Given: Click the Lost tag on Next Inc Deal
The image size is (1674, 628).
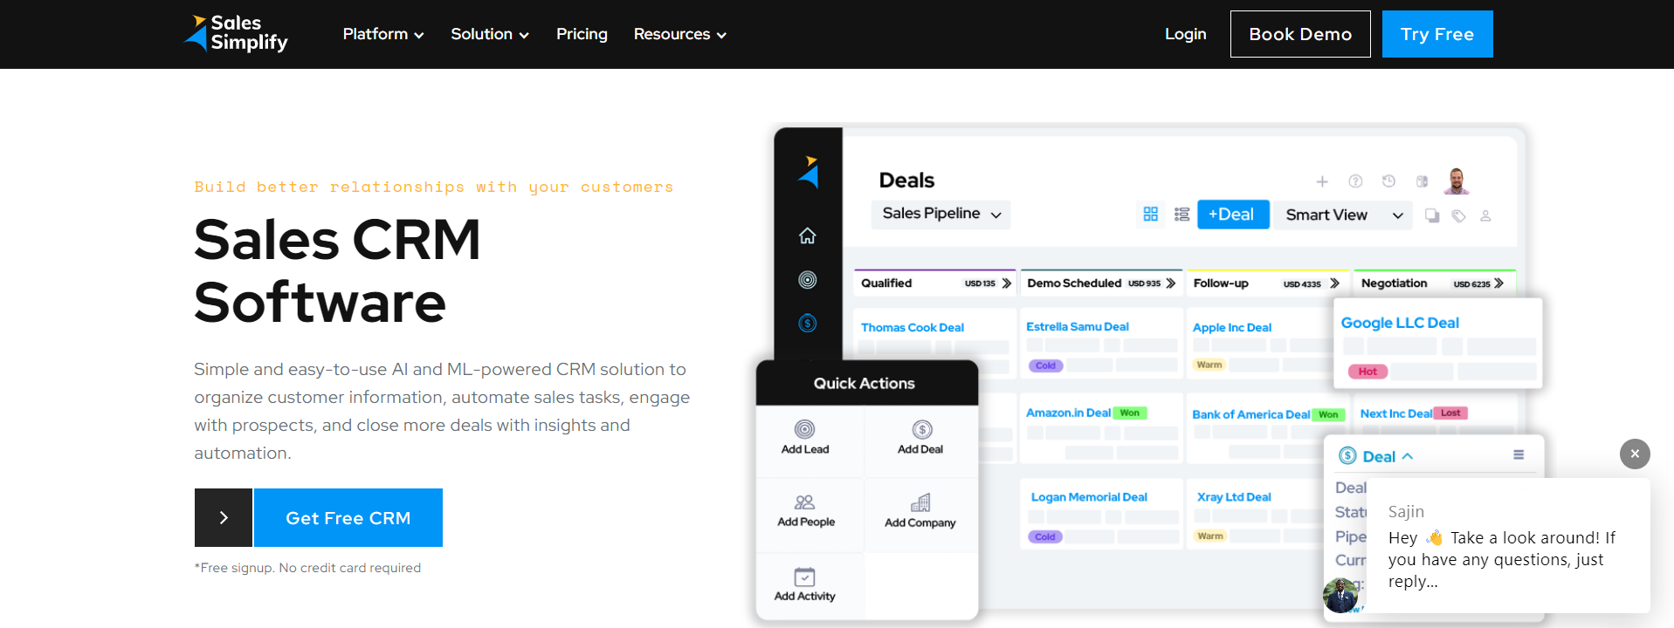Looking at the screenshot, I should tap(1450, 413).
